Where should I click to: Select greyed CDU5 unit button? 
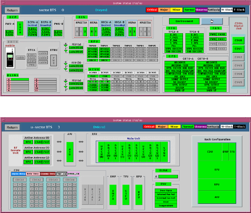pyautogui.click(x=238, y=82)
